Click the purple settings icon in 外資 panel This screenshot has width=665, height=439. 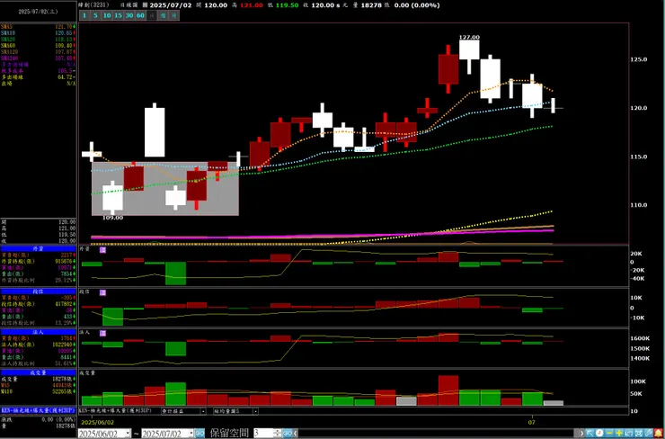(x=102, y=250)
